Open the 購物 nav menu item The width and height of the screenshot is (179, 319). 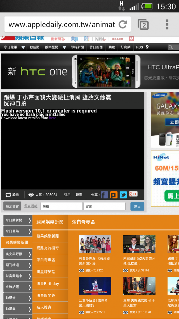pyautogui.click(x=112, y=47)
